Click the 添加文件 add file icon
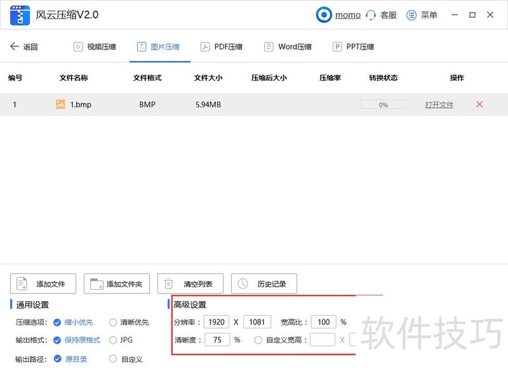 coord(22,283)
